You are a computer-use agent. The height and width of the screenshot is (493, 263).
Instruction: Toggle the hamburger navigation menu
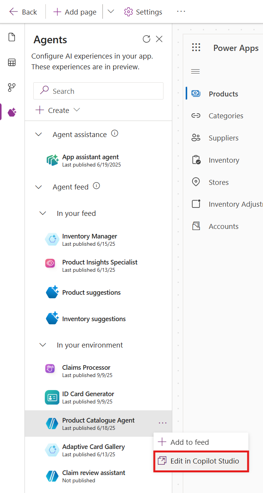click(195, 72)
